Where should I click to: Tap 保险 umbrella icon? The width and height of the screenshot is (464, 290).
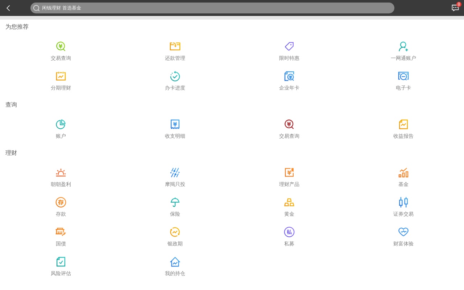pos(175,202)
